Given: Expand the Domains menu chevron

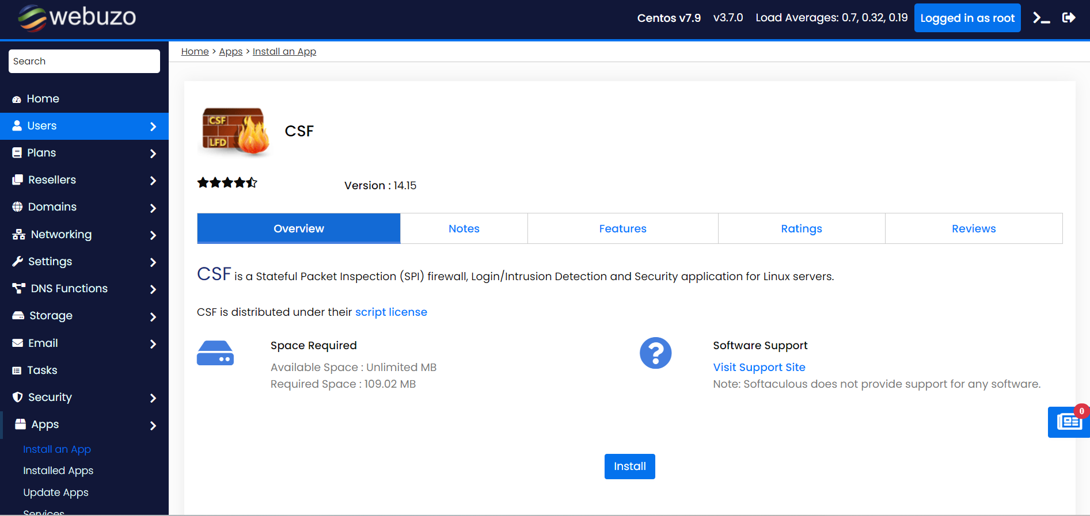Looking at the screenshot, I should tap(153, 208).
